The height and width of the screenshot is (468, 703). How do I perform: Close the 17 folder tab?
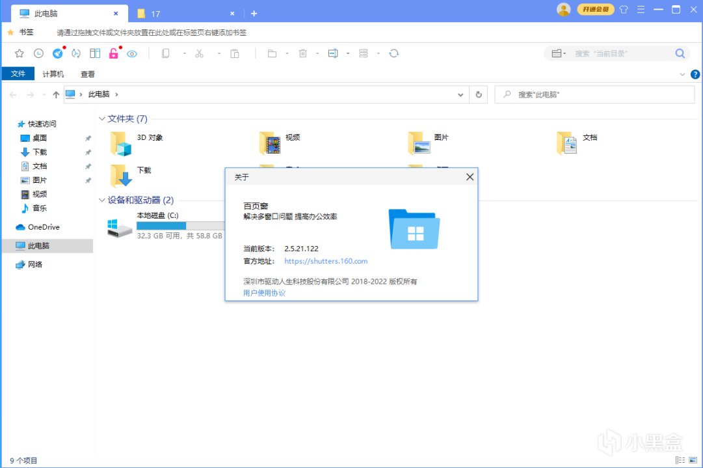[x=232, y=14]
